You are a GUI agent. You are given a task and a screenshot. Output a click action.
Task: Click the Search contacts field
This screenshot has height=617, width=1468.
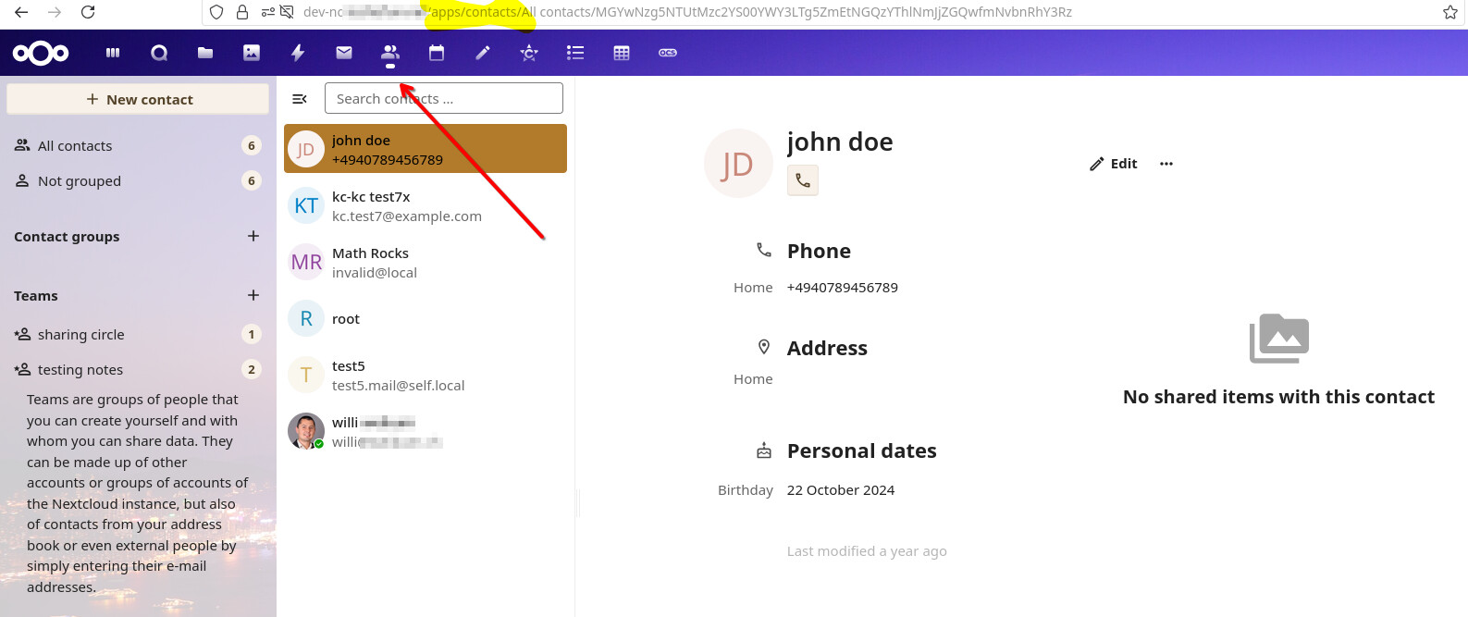[443, 99]
